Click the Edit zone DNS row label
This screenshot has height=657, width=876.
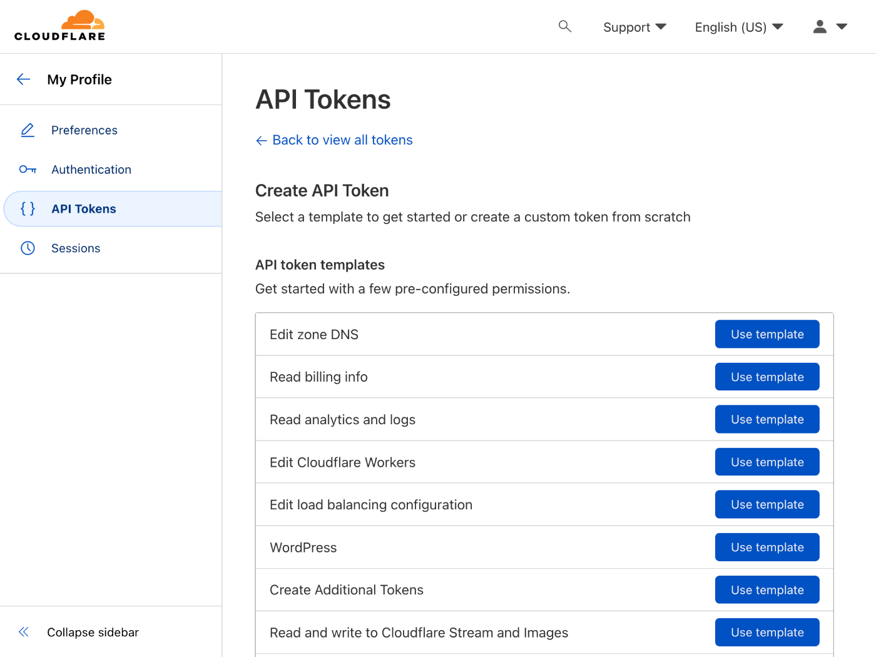[x=314, y=334]
